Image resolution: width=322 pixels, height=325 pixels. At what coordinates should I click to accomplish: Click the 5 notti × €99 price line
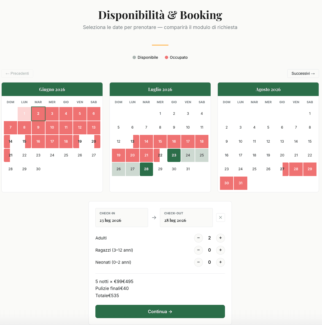tap(114, 281)
